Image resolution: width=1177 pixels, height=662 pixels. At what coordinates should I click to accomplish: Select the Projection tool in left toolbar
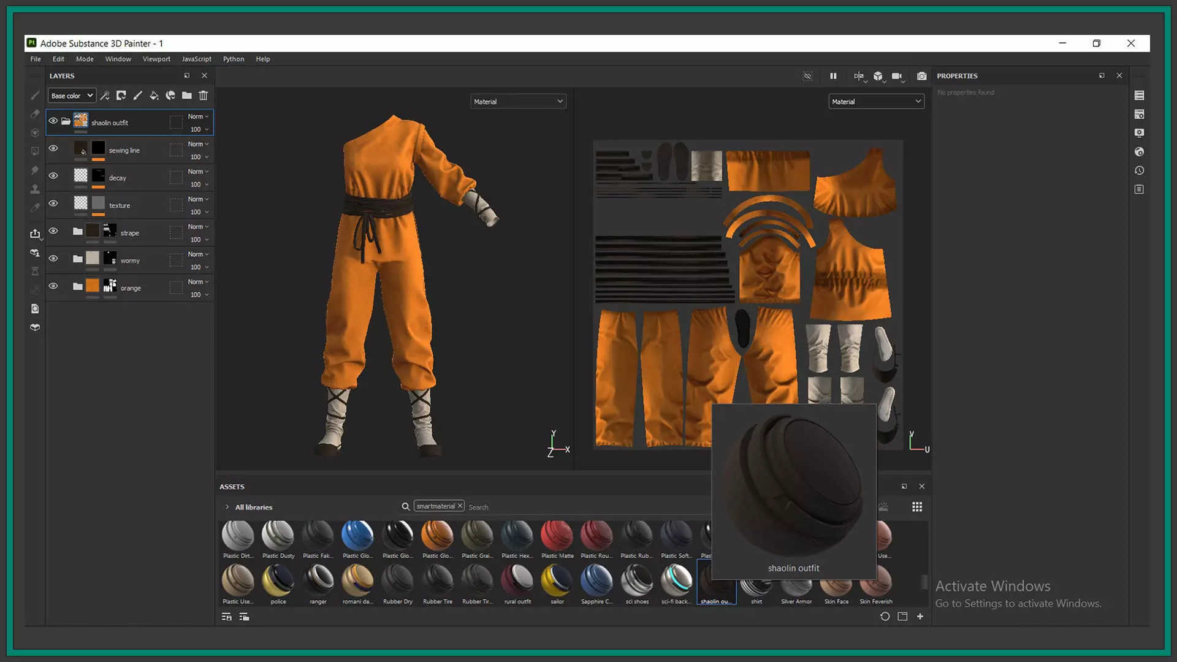click(x=35, y=133)
